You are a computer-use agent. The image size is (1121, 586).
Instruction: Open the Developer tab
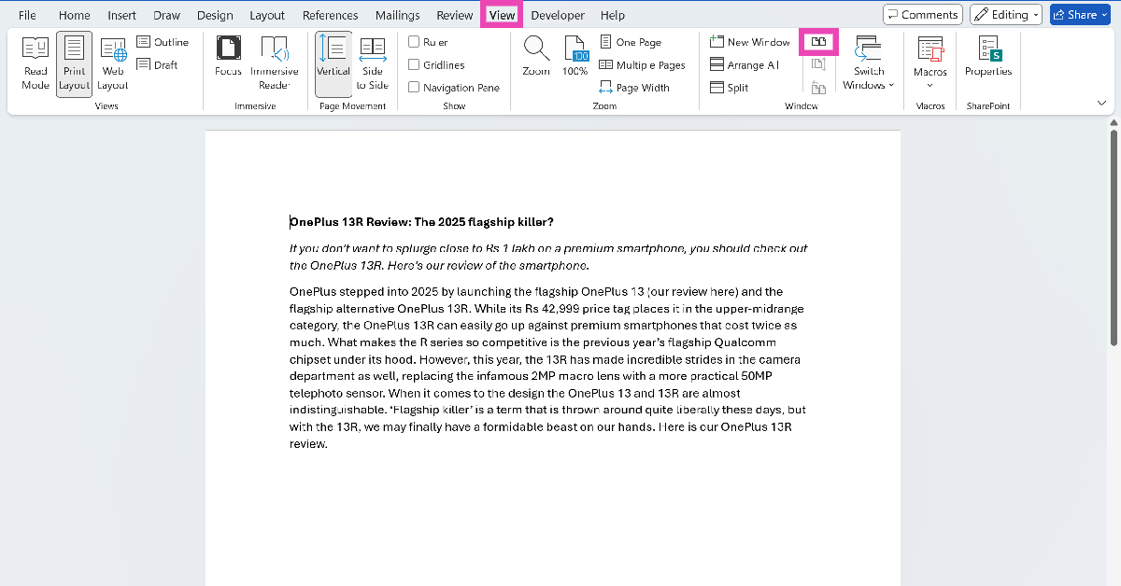tap(558, 15)
